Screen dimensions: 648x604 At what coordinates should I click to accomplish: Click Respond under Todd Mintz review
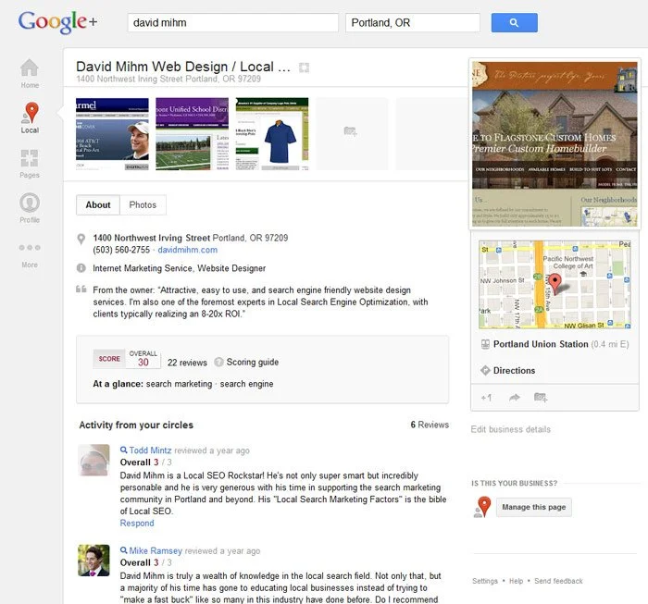click(137, 524)
